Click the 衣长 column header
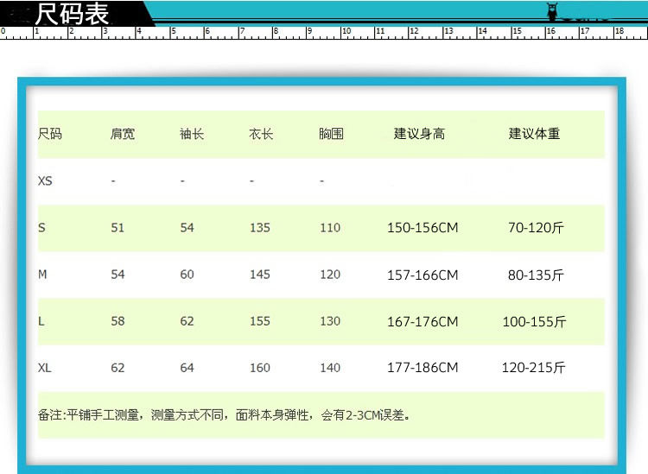 [x=261, y=134]
